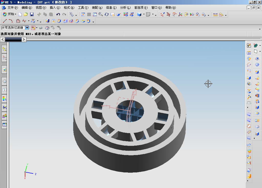
Task: Expand the feature toolbar overflow arrow
Action: (x=93, y=22)
